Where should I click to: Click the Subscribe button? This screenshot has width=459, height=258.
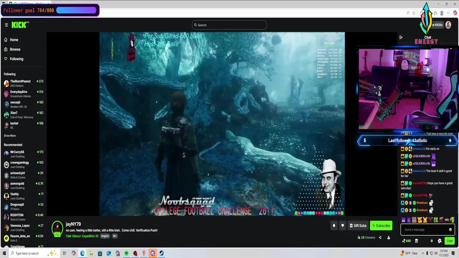pyautogui.click(x=381, y=226)
